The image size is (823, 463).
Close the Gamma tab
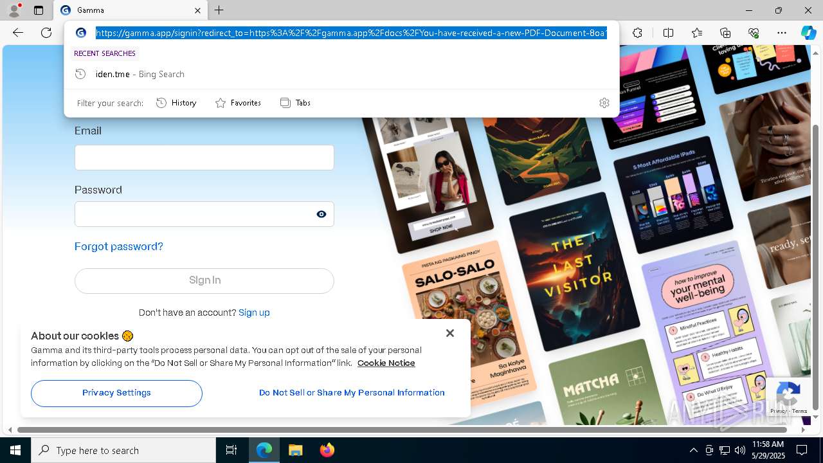pyautogui.click(x=197, y=10)
